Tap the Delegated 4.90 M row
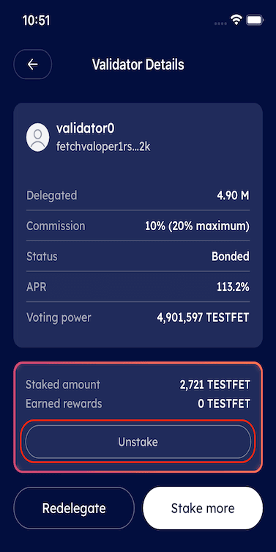The width and height of the screenshot is (276, 552). (138, 196)
